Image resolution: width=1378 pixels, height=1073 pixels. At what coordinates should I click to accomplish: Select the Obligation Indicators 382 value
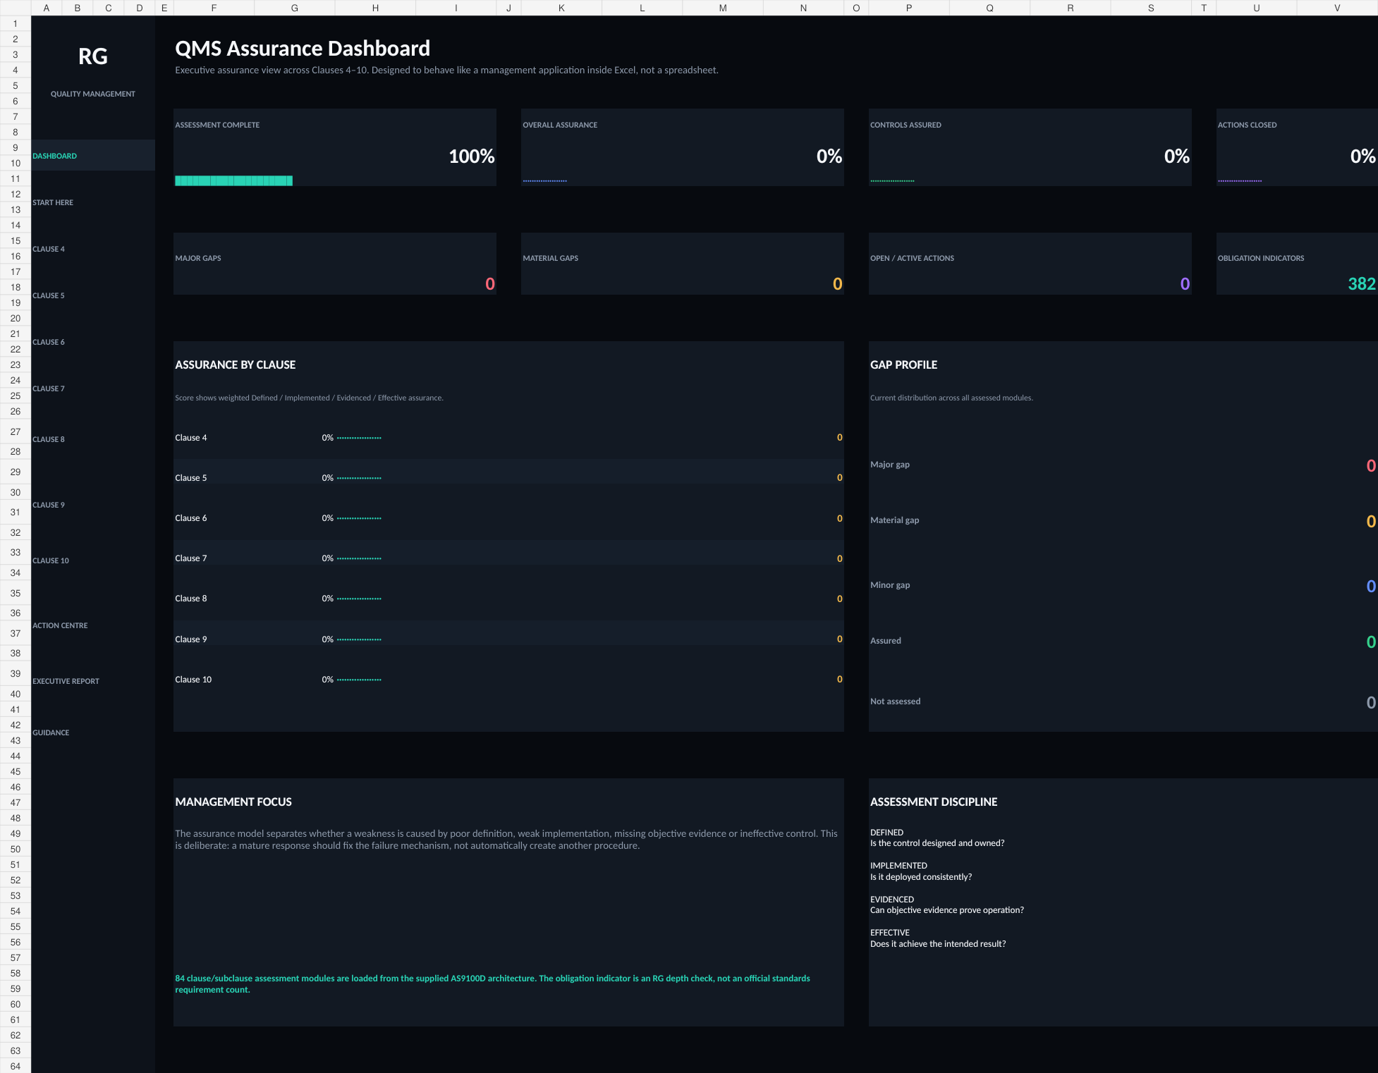[x=1362, y=284]
